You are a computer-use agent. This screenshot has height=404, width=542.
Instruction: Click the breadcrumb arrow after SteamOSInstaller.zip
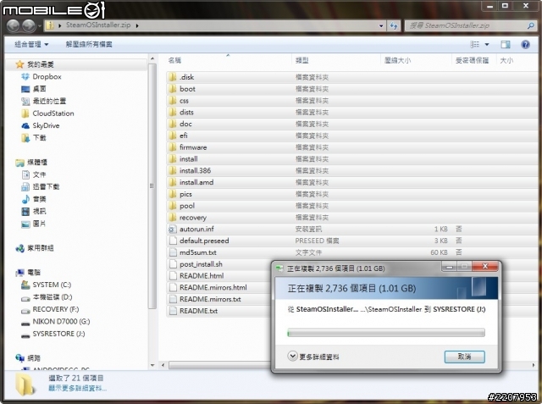(x=137, y=25)
